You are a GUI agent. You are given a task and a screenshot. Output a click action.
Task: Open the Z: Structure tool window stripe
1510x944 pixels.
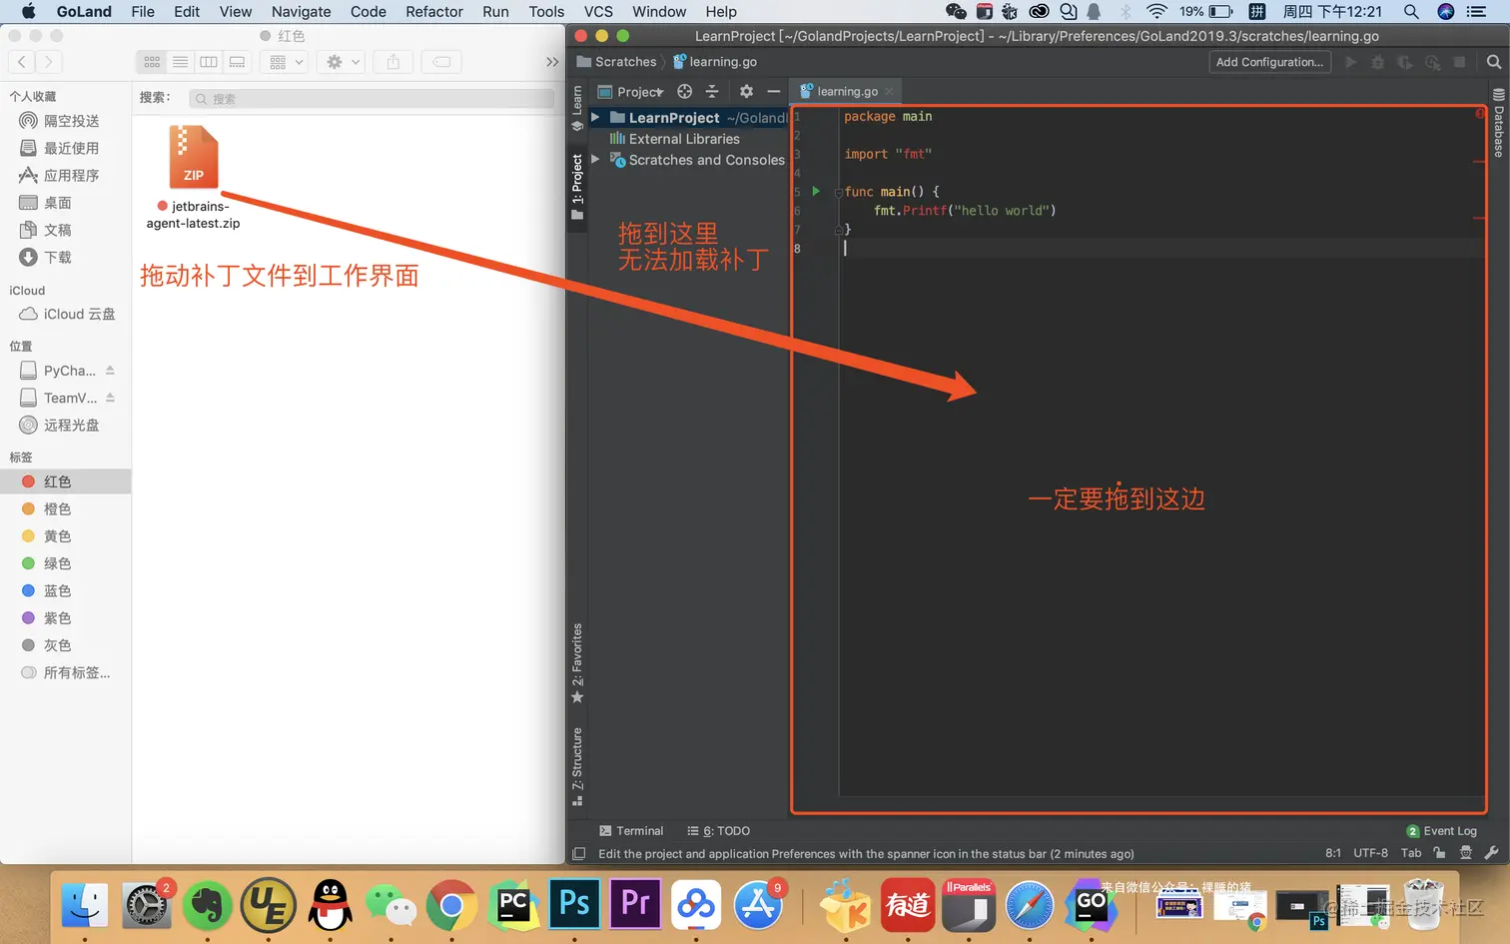[577, 766]
